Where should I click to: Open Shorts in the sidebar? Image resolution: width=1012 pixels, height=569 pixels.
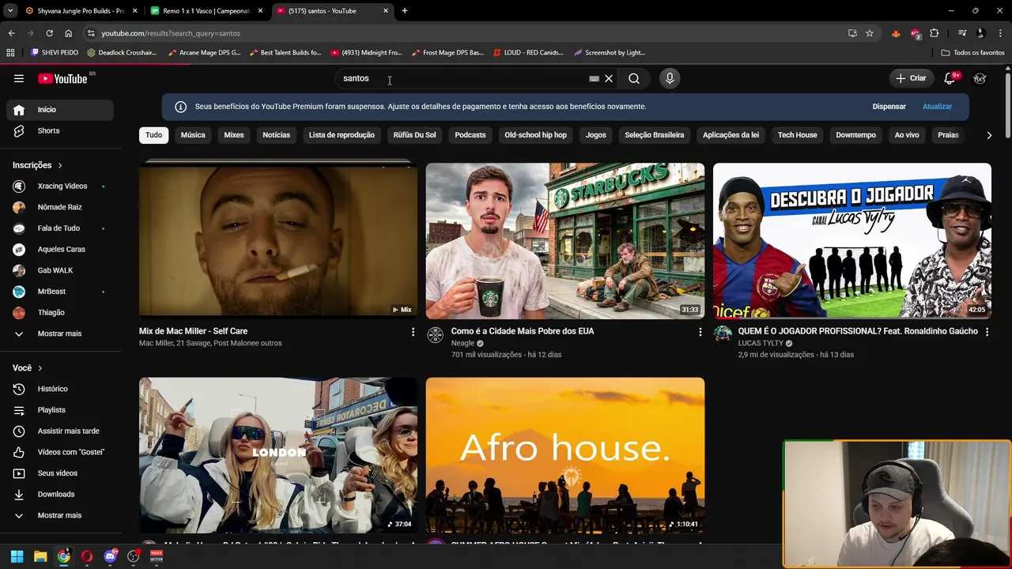pos(60,130)
